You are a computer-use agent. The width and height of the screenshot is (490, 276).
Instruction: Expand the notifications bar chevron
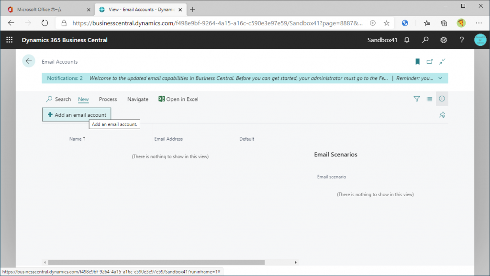click(440, 78)
